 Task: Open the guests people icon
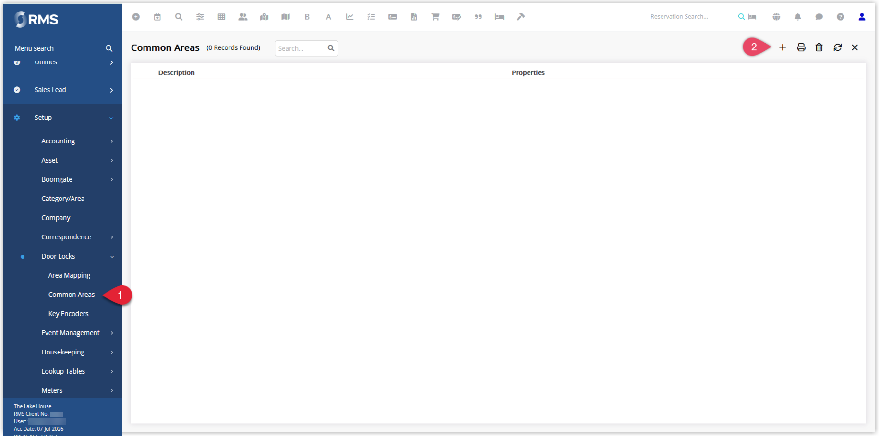coord(243,17)
